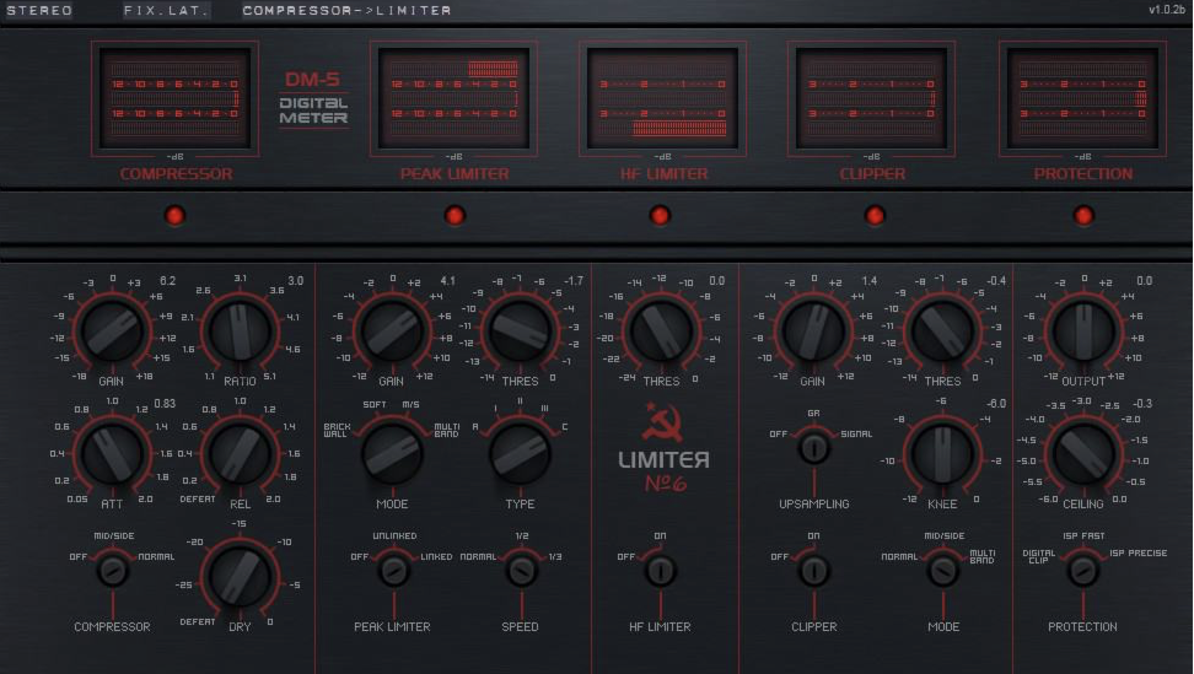Open the FIX.LAT. latency selector
Viewport: 1194px width, 674px height.
click(166, 10)
